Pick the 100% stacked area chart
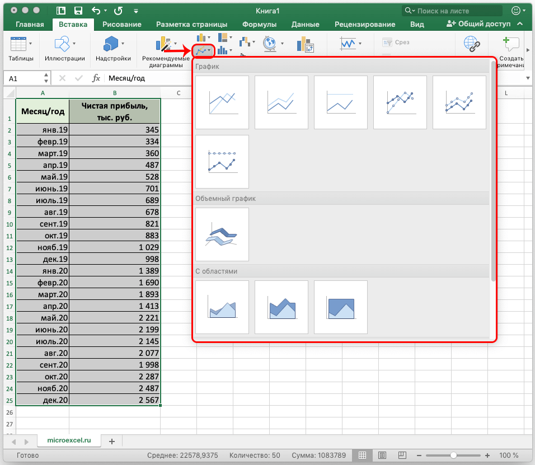The height and width of the screenshot is (465, 535). [341, 307]
